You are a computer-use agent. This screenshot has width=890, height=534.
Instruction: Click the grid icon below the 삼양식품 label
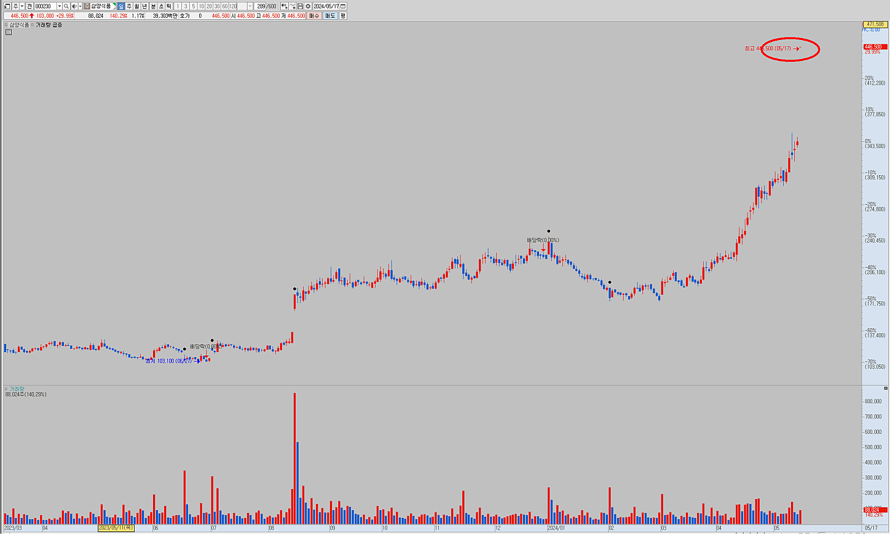(8, 32)
